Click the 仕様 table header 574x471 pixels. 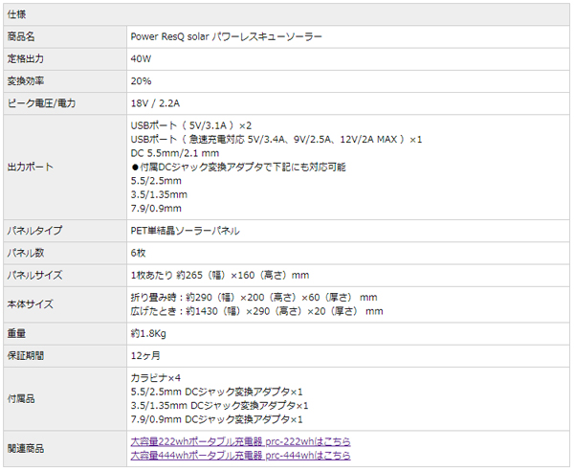pyautogui.click(x=287, y=14)
